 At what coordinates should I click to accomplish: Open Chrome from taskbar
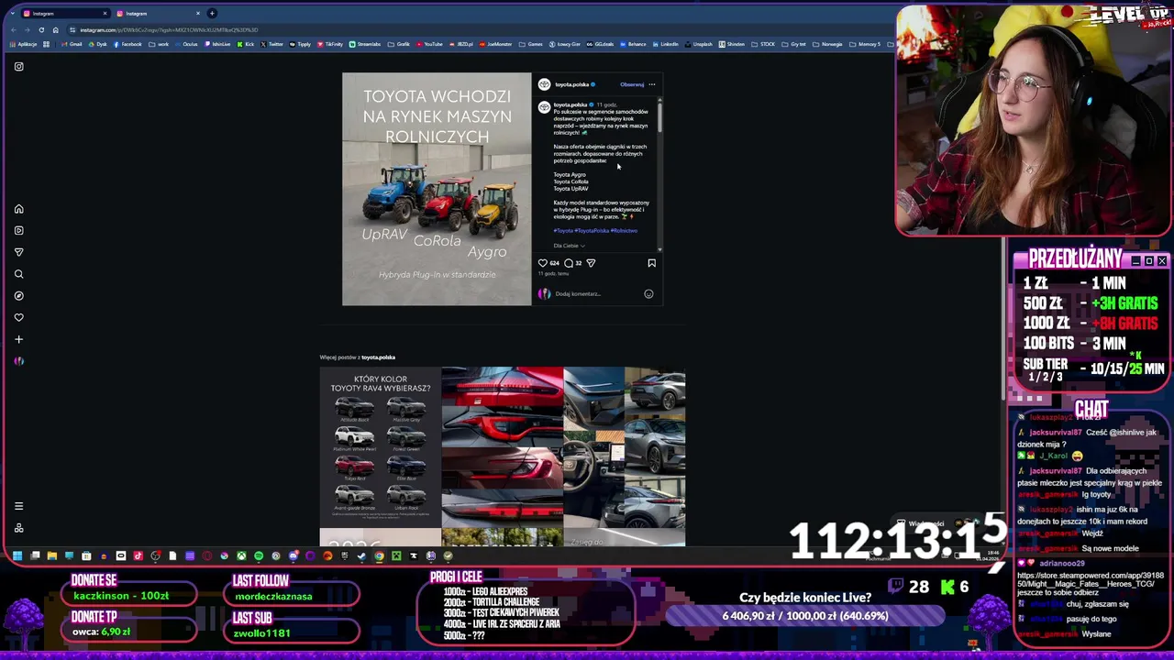[x=379, y=555]
